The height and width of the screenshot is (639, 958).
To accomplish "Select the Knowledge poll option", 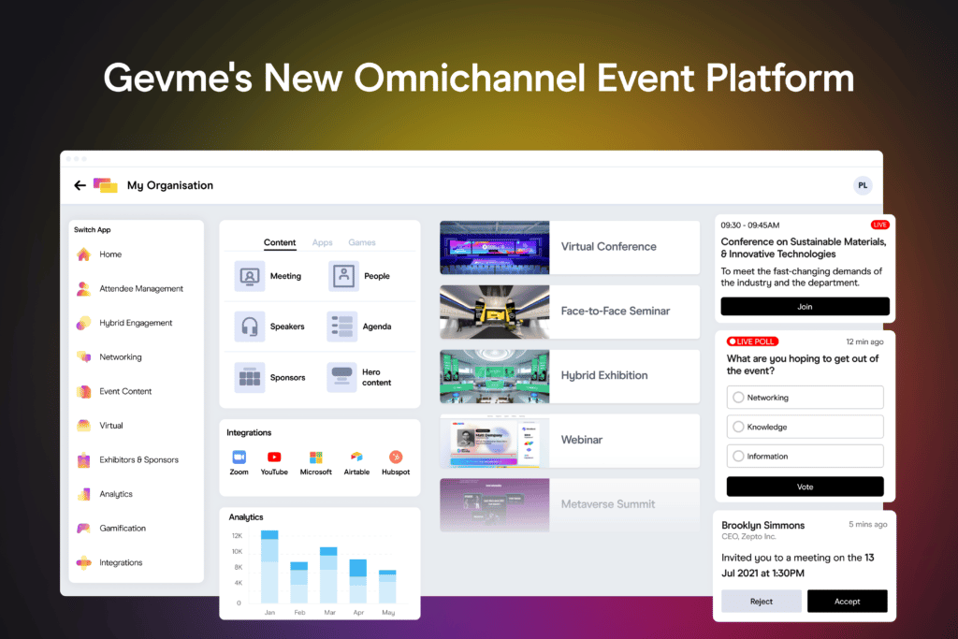I will [x=805, y=427].
